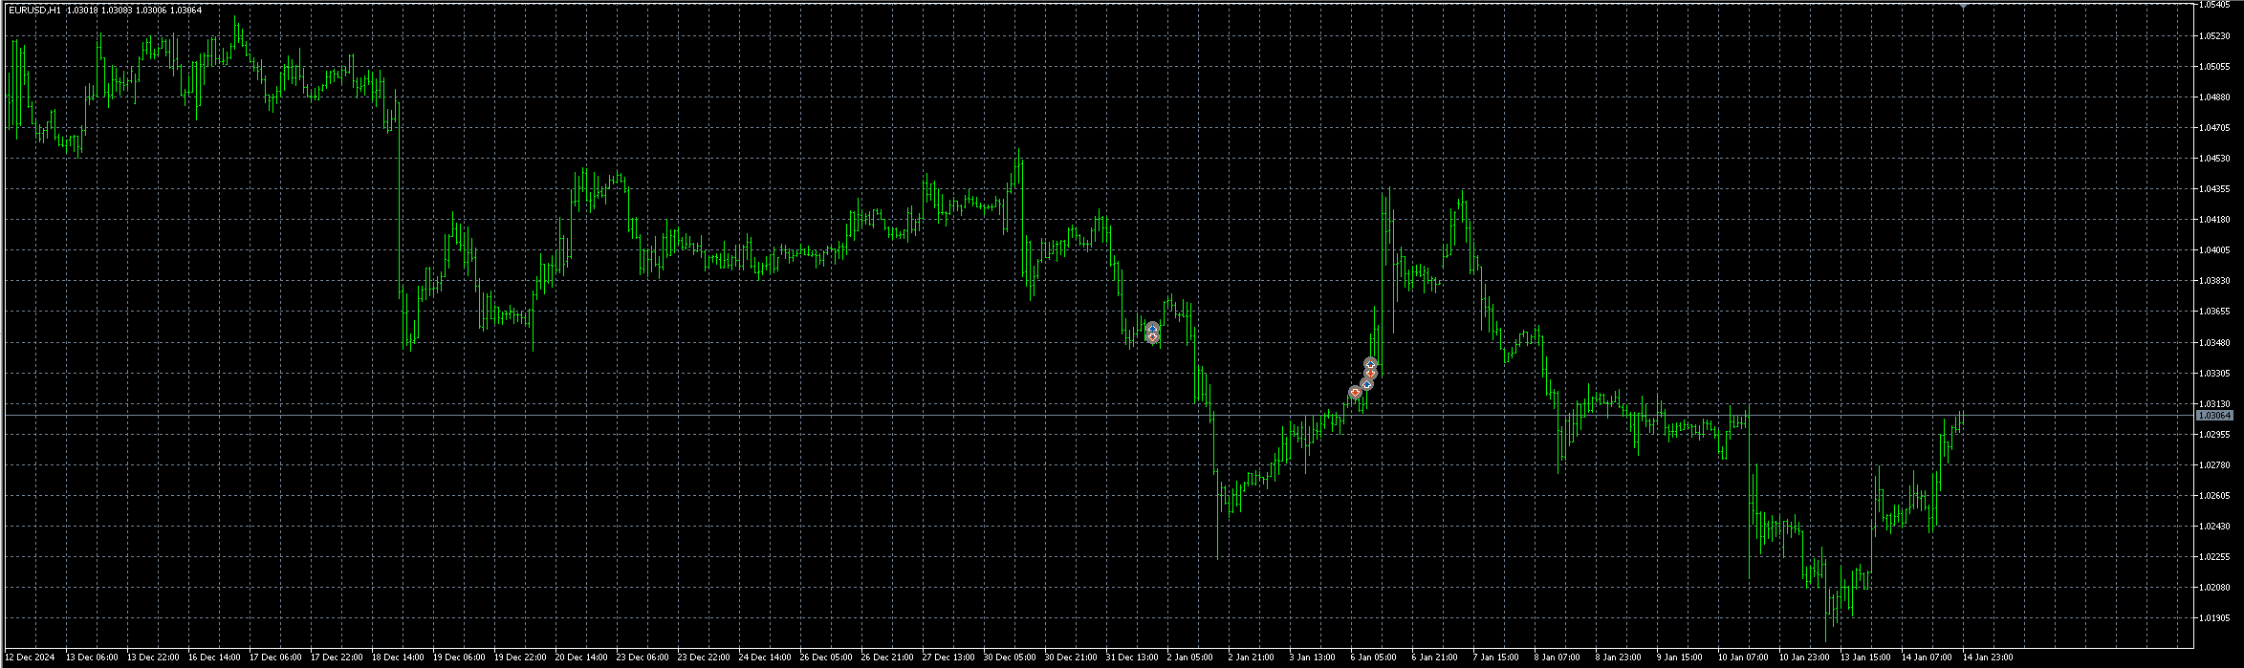The image size is (2244, 668).
Task: Click the 1.02955 price scale label
Action: pyautogui.click(x=2214, y=434)
